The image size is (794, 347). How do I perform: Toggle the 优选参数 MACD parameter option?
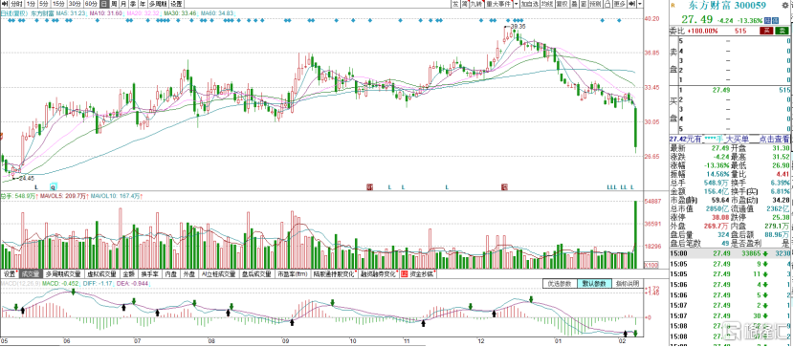[560, 283]
